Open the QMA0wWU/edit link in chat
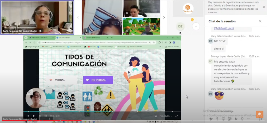 [224, 28]
